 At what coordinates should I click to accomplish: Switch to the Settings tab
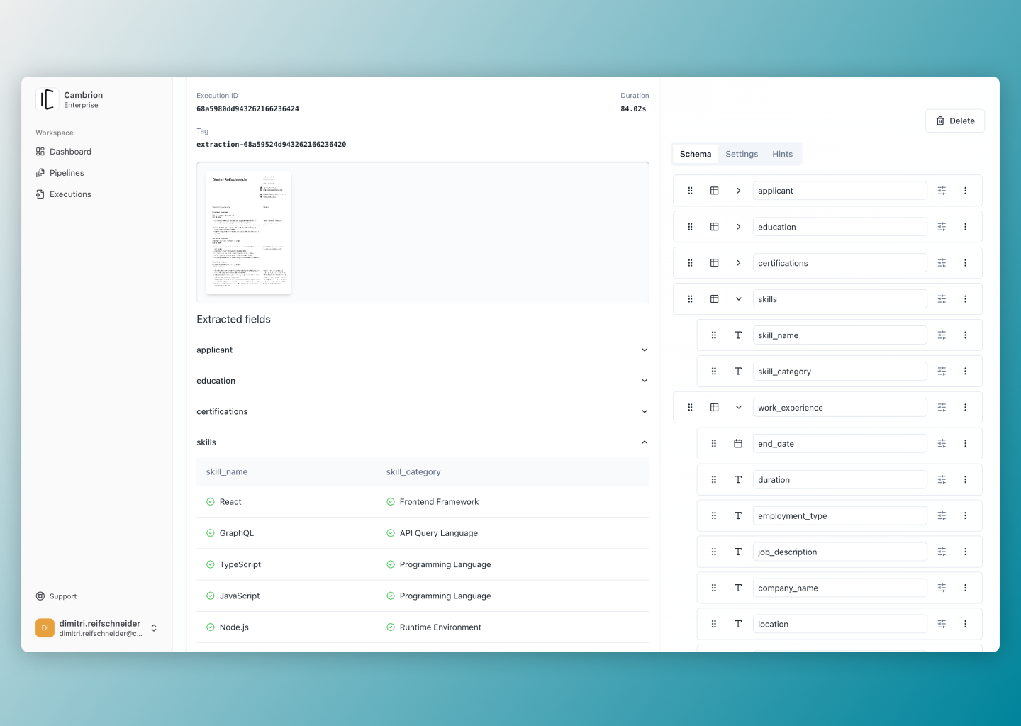pyautogui.click(x=742, y=154)
